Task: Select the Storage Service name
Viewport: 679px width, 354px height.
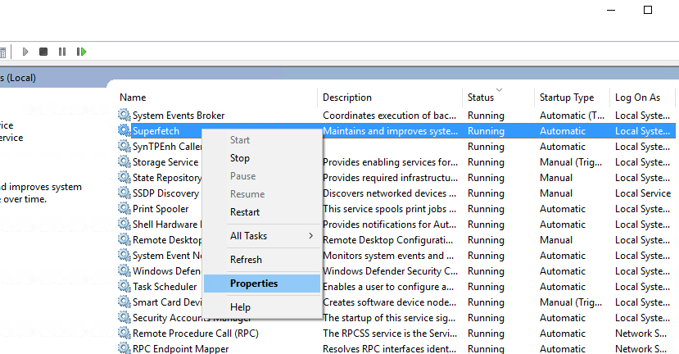Action: (165, 162)
